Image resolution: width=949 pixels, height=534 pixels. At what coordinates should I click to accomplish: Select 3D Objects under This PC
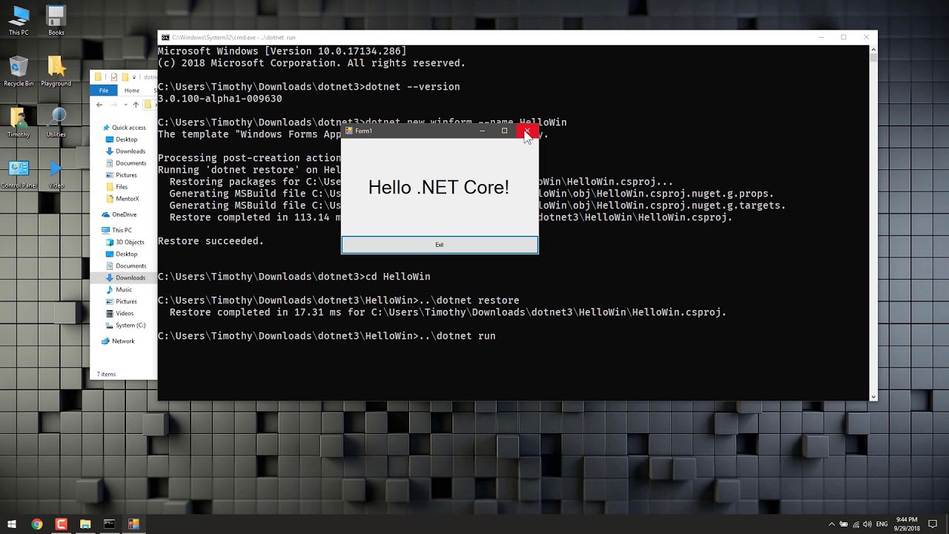pos(125,242)
